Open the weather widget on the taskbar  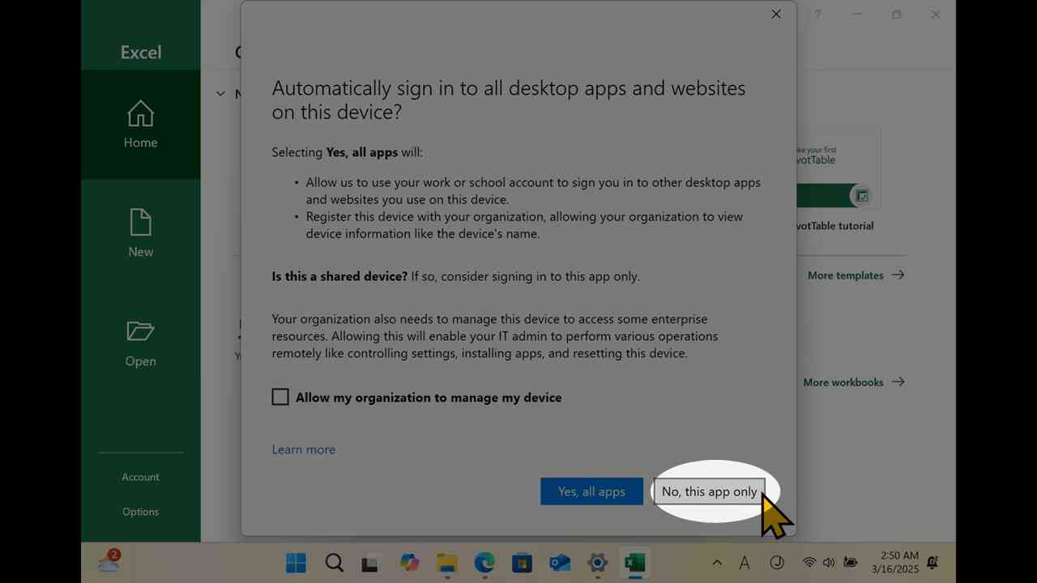point(109,561)
